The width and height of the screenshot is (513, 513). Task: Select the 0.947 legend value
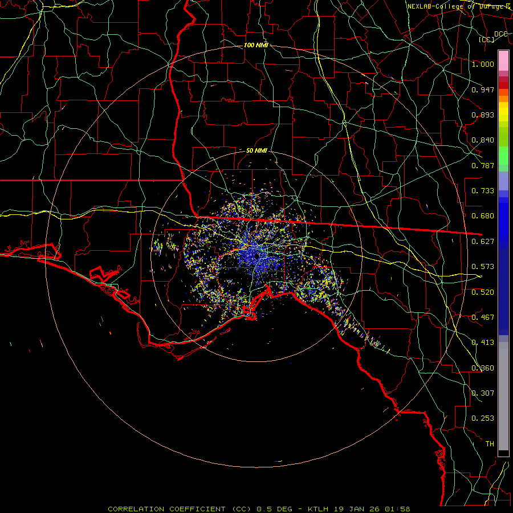click(483, 89)
